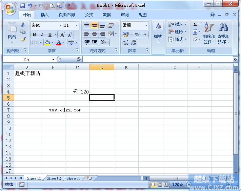
Task: Select the Sheet2 worksheet tab
Action: coord(54,178)
